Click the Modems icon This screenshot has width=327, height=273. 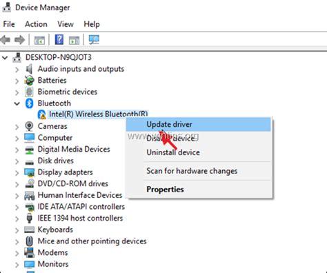29,252
